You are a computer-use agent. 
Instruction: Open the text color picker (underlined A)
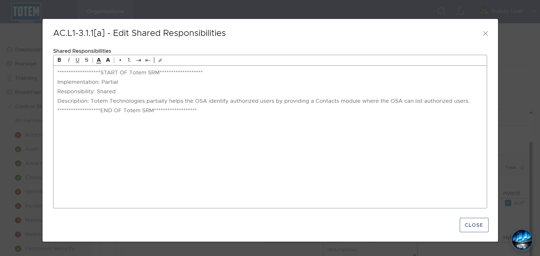[99, 60]
